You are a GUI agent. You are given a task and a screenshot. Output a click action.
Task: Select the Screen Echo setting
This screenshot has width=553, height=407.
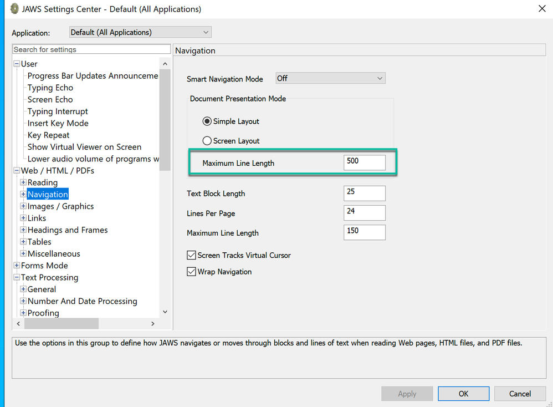coord(50,100)
